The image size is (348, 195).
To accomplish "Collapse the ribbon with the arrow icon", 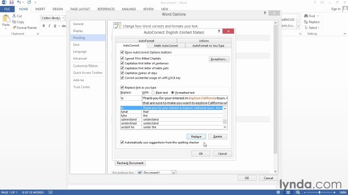I will (x=344, y=34).
